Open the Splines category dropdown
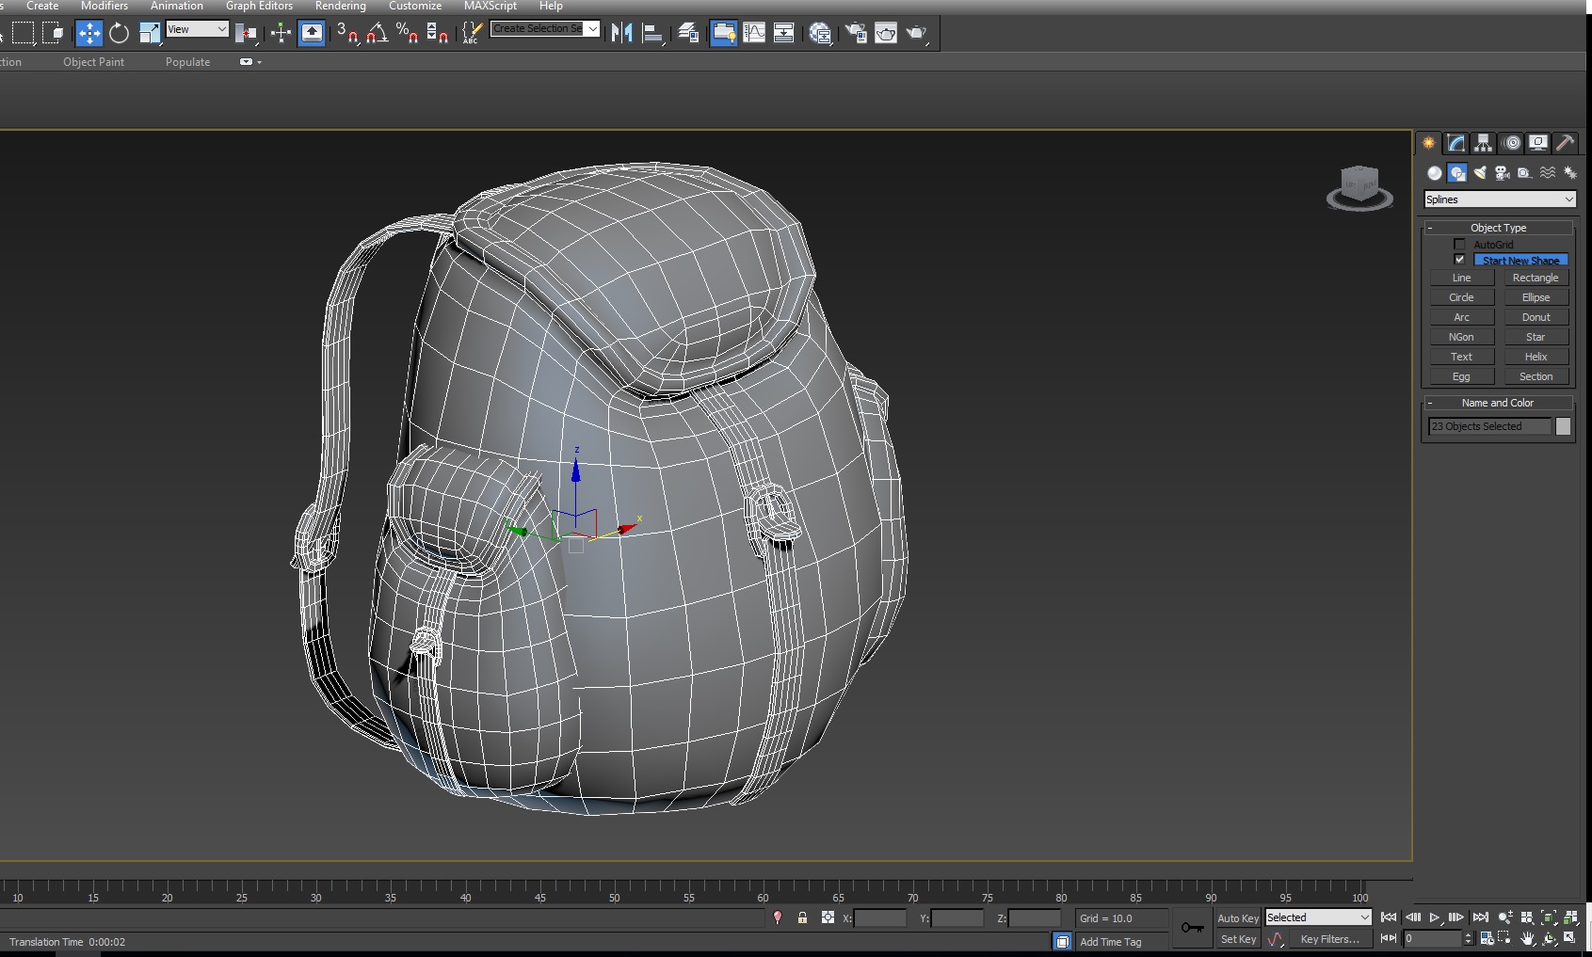1592x957 pixels. point(1499,199)
